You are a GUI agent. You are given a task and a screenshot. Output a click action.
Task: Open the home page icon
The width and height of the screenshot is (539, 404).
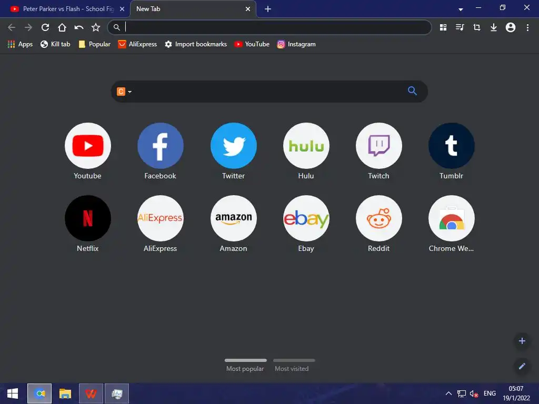click(x=62, y=27)
